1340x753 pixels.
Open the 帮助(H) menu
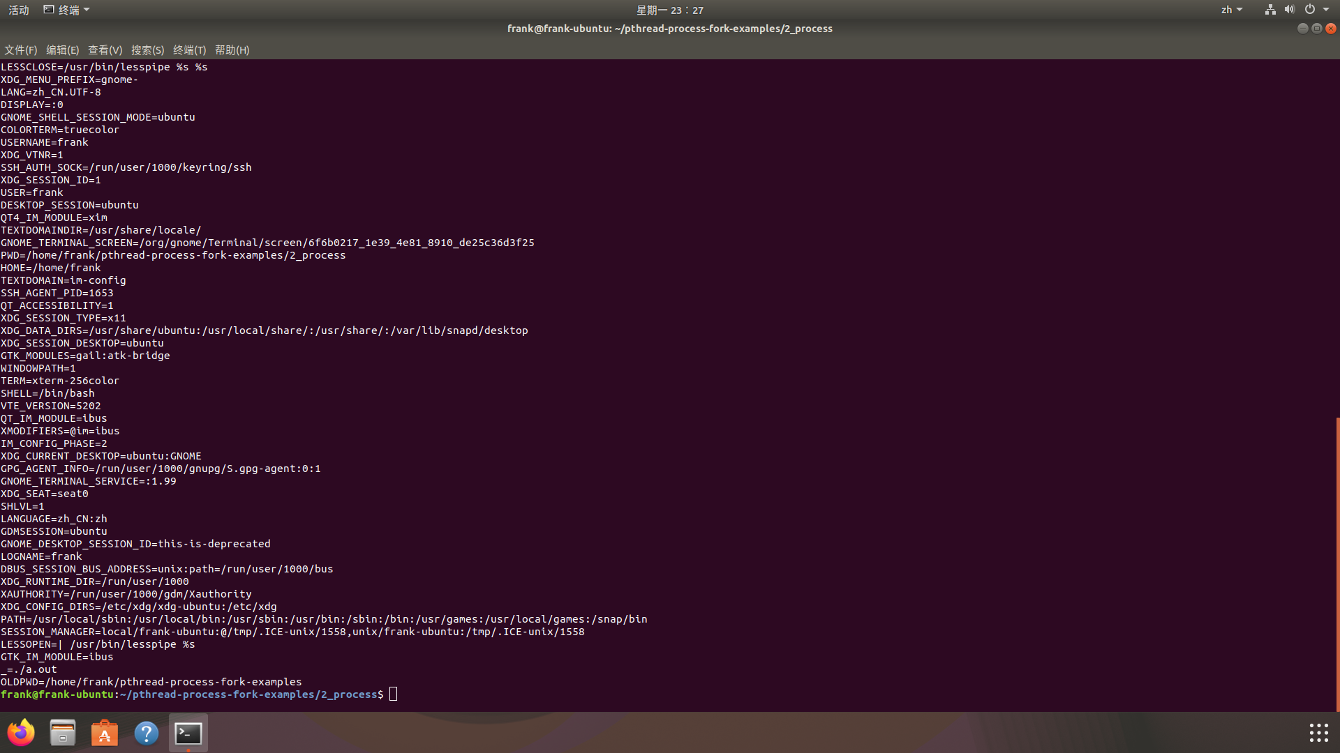(232, 50)
